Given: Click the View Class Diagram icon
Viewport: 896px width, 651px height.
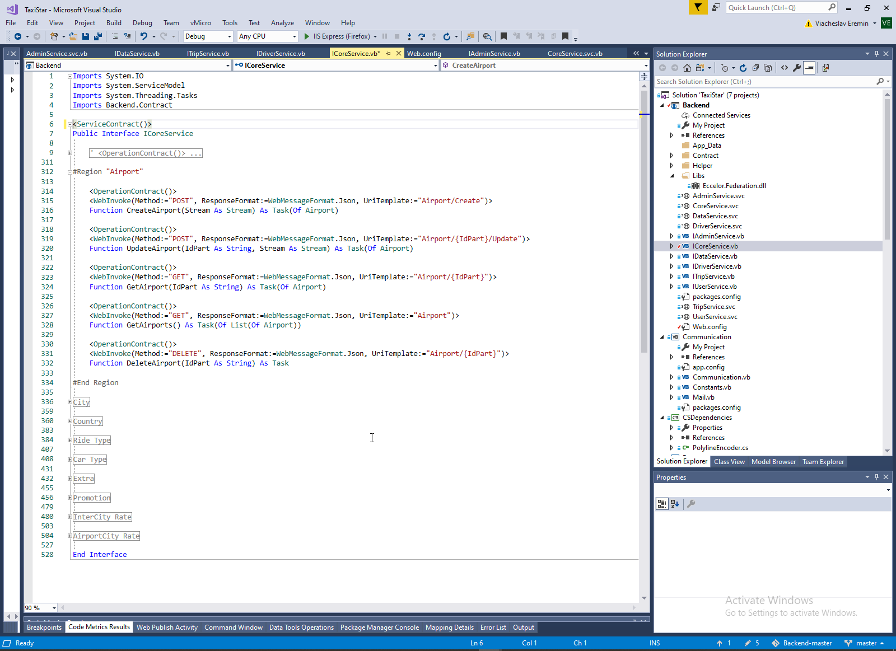Looking at the screenshot, I should (x=825, y=68).
